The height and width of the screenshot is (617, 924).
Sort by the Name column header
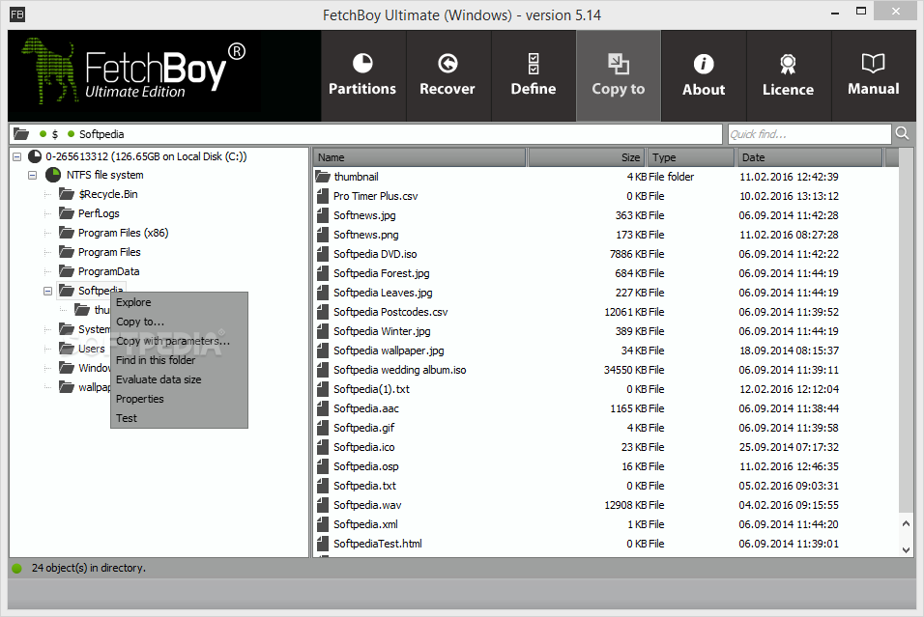419,157
